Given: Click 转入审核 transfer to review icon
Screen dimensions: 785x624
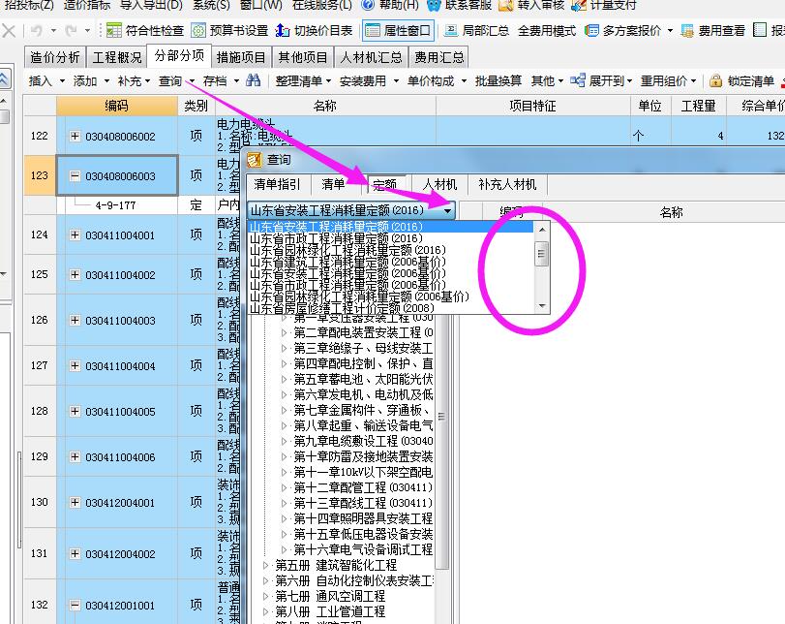Looking at the screenshot, I should (505, 6).
